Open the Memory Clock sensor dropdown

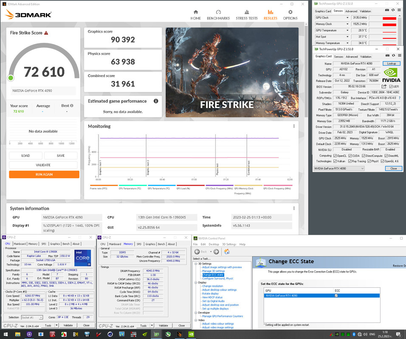click(347, 24)
